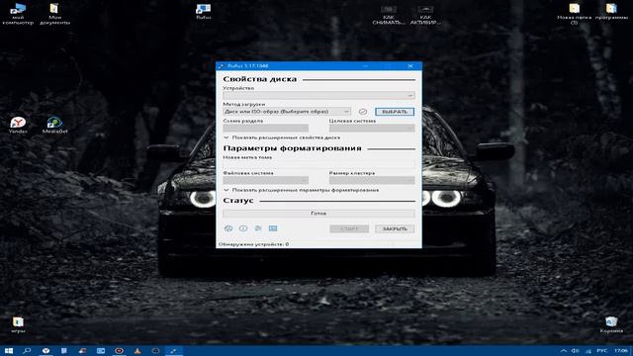Open the taskbar clock

tap(621, 351)
